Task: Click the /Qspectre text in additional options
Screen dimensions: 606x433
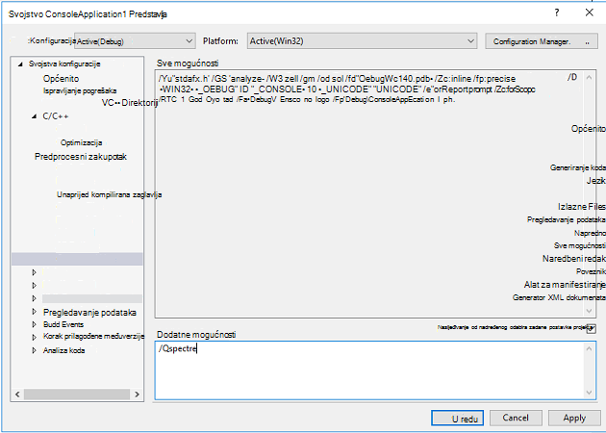Action: coord(178,349)
